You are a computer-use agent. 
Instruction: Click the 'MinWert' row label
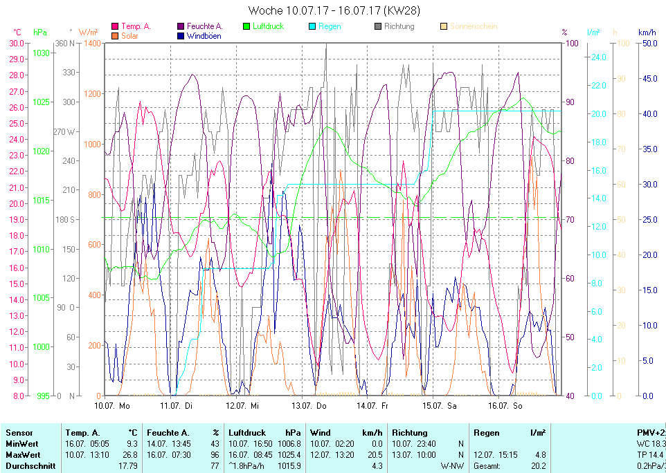[21, 444]
